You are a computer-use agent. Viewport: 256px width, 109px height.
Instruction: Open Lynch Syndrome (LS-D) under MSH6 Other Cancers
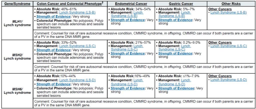[x=228, y=80]
